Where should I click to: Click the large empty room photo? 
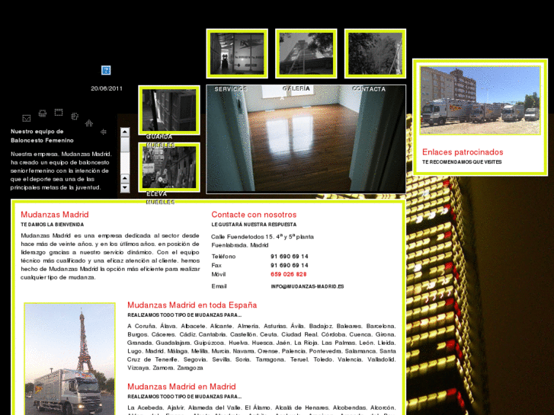pos(306,139)
